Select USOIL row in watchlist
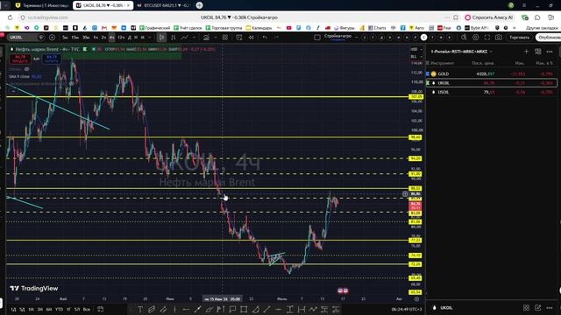 (x=492, y=92)
